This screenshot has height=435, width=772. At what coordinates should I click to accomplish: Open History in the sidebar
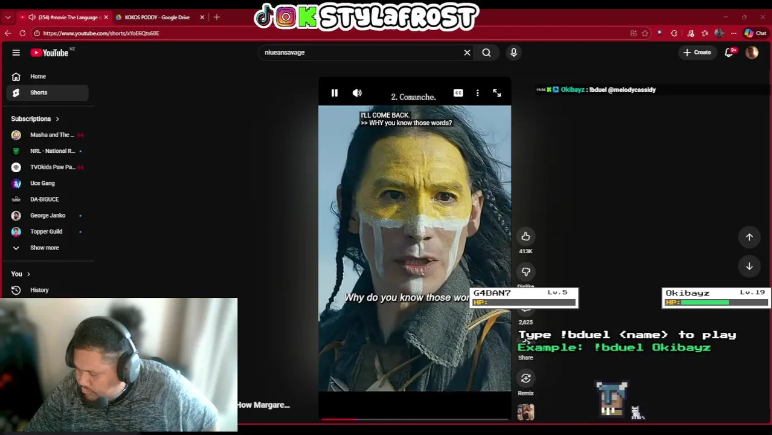pos(48,290)
